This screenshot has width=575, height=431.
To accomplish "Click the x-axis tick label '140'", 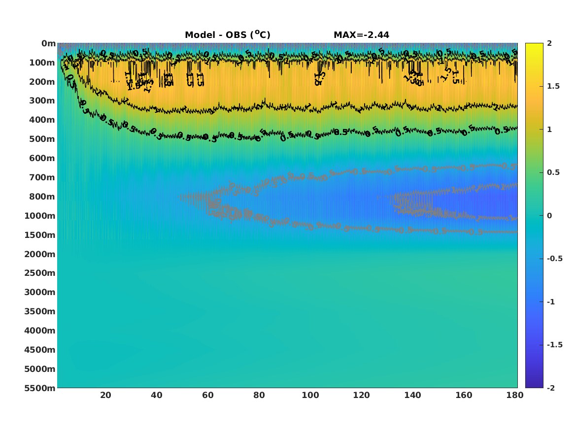I will [412, 395].
